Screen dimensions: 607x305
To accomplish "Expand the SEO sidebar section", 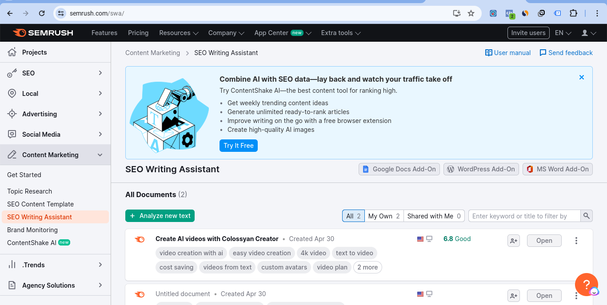I will [x=100, y=73].
